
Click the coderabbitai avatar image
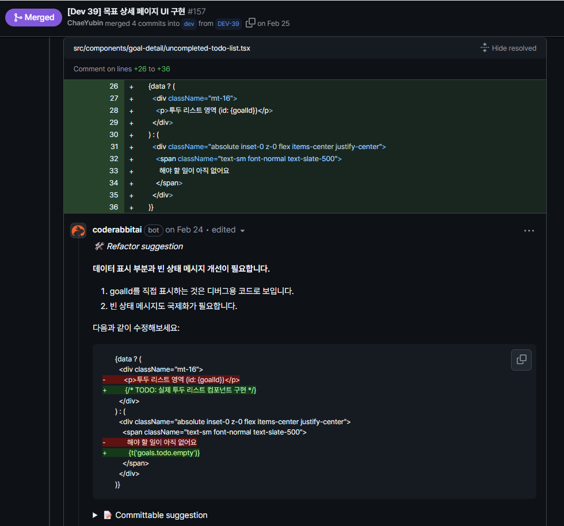(78, 231)
